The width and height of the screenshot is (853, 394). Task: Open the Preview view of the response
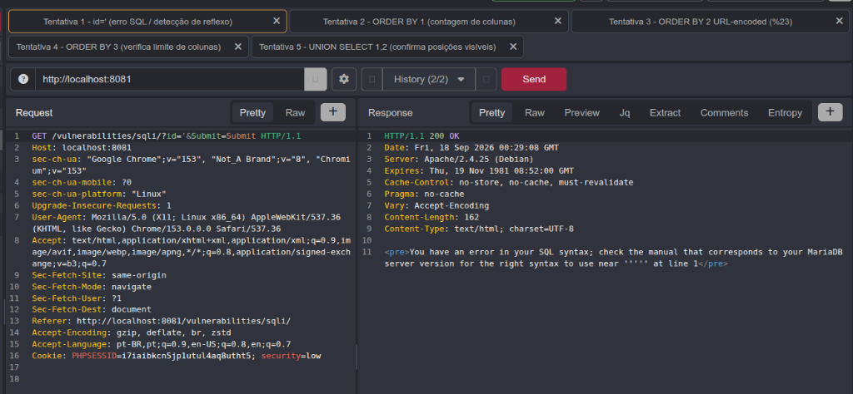coord(582,113)
